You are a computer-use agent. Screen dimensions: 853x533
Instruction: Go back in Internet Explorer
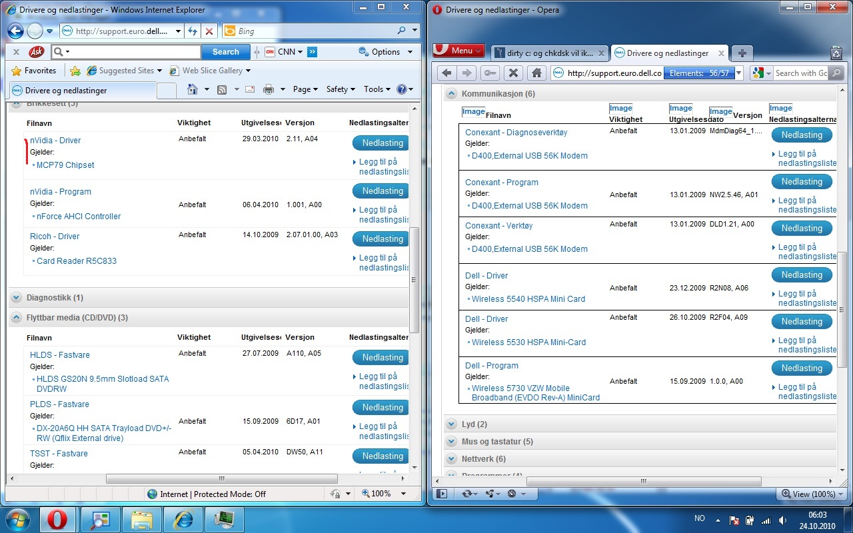click(16, 31)
